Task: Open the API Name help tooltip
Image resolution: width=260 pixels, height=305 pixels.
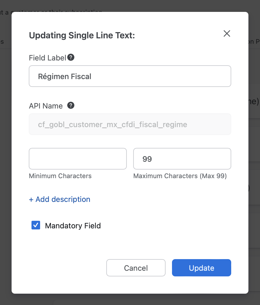Action: pyautogui.click(x=71, y=106)
